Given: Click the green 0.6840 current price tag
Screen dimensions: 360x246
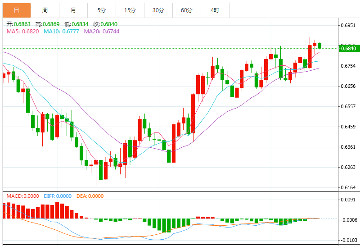Looking at the screenshot, I should coord(349,49).
